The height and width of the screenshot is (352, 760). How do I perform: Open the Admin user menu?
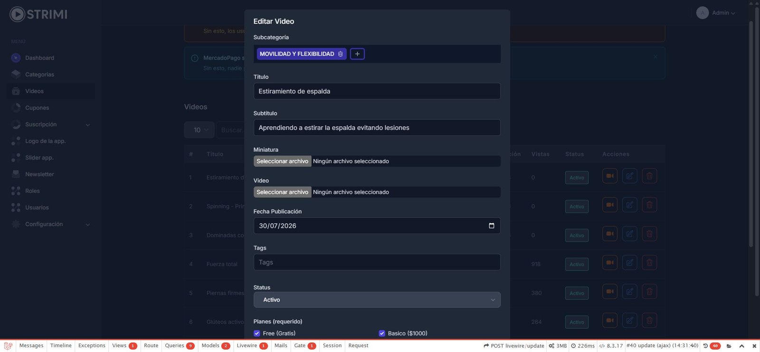[716, 13]
